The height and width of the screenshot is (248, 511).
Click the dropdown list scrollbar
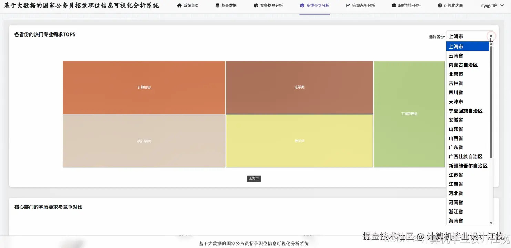pyautogui.click(x=491, y=102)
